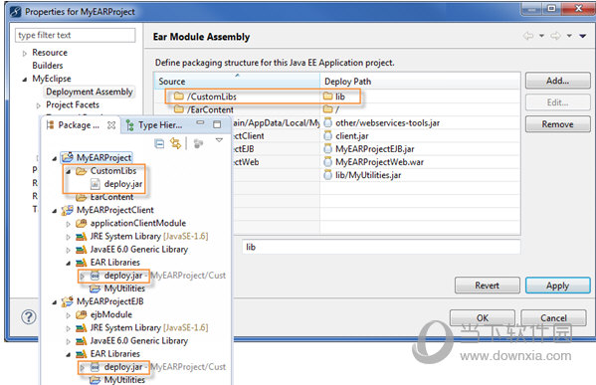Viewport: 596px width, 385px height.
Task: Open the Package Explorer view menu triangle
Action: [x=219, y=140]
